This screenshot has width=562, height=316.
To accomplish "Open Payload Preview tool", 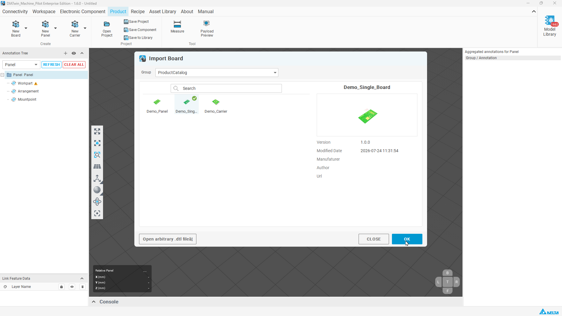I will pos(207,29).
